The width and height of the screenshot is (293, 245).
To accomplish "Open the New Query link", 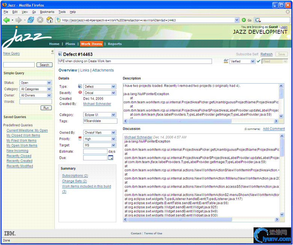I will point(11,53).
